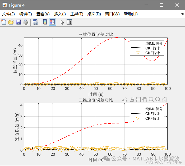Open the Property Inspector icon
This screenshot has width=185, height=166.
coord(69,22)
